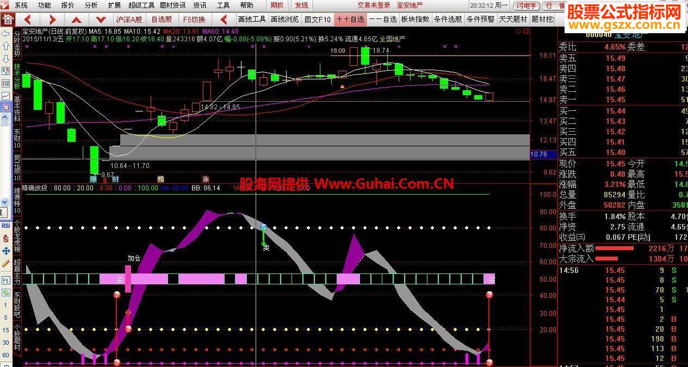Viewport: 688px width, 367px height.
Task: Click the 期权 button
Action: click(x=277, y=5)
